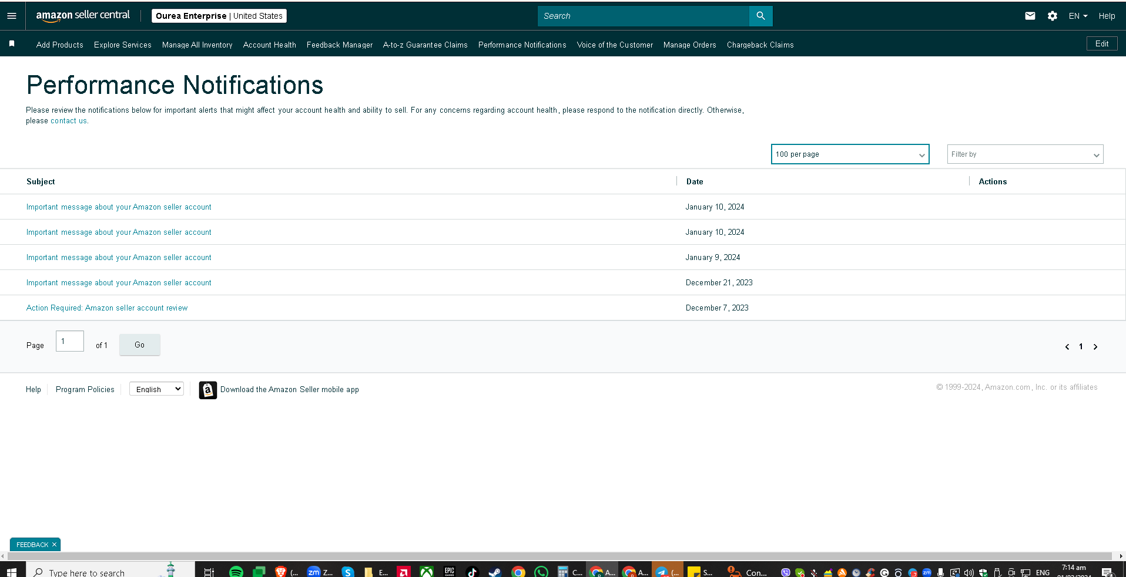Click the Subject column header
The height and width of the screenshot is (577, 1126).
(41, 182)
